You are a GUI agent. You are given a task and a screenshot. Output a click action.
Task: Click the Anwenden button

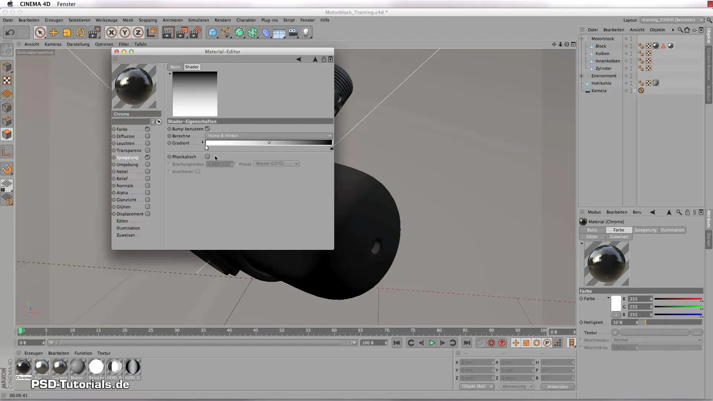coord(557,387)
